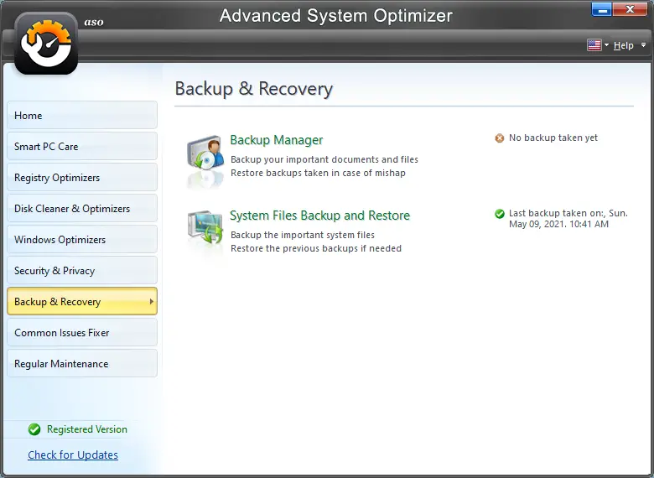Switch to Windows Optimizers section

pyautogui.click(x=82, y=239)
